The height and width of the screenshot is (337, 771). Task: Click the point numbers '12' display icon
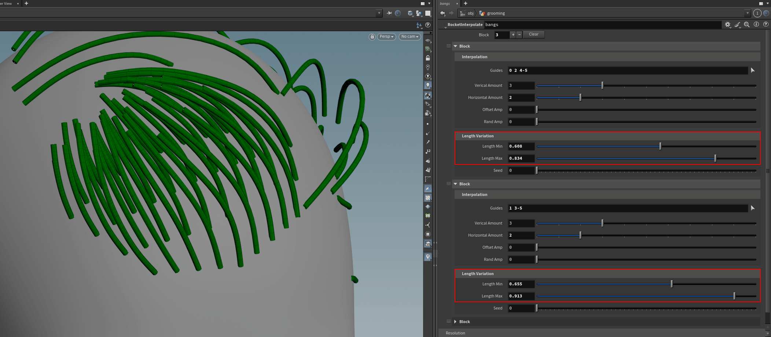click(427, 151)
